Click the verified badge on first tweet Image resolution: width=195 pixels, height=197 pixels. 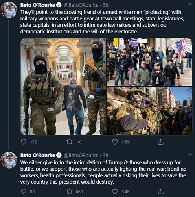coord(59,5)
